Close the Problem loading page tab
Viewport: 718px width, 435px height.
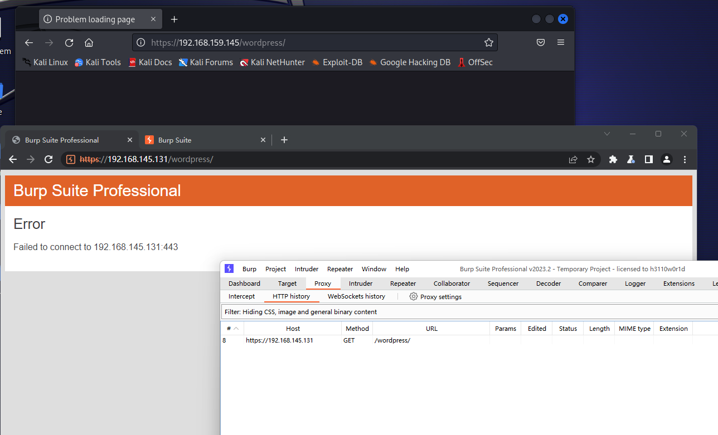click(x=153, y=19)
